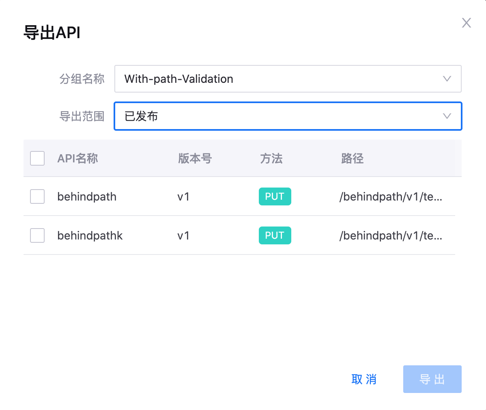This screenshot has width=486, height=410.
Task: Click the behindpath API name cell
Action: 87,197
